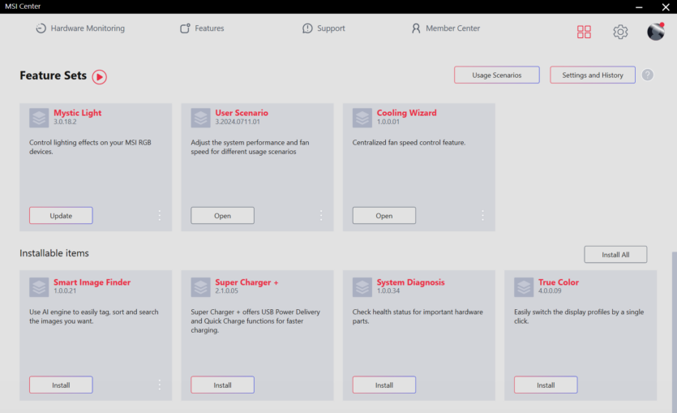Click the Smart Image Finder title
Image resolution: width=677 pixels, height=413 pixels.
point(92,282)
